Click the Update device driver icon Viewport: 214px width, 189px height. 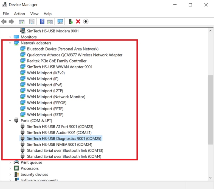[71, 22]
